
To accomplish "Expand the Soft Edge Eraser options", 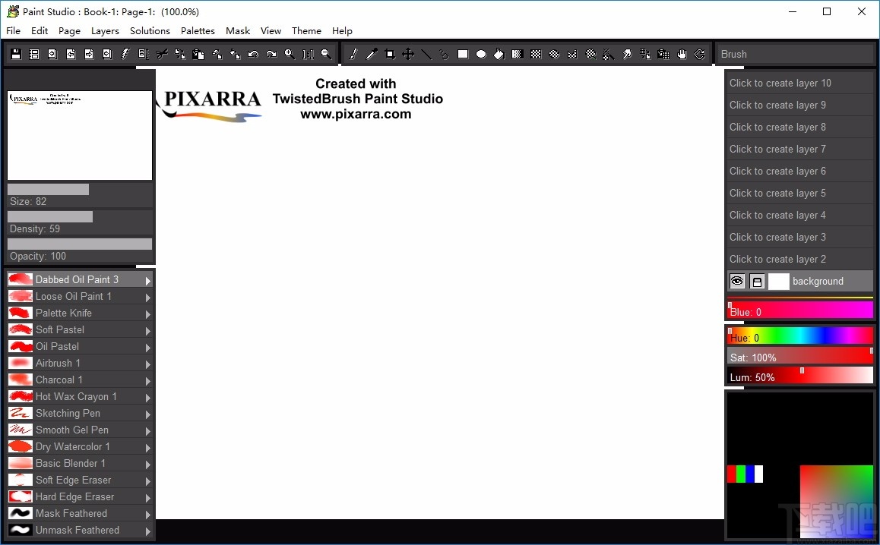I will point(147,480).
